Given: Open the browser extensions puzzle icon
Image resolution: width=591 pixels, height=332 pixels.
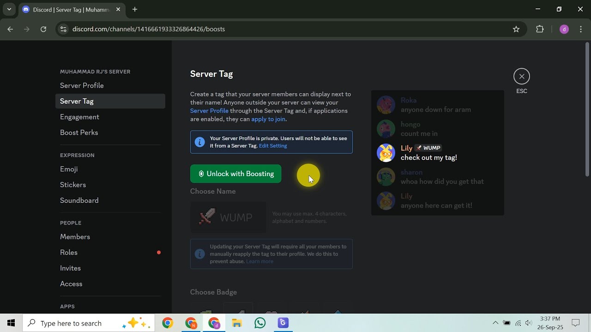Looking at the screenshot, I should click(540, 29).
